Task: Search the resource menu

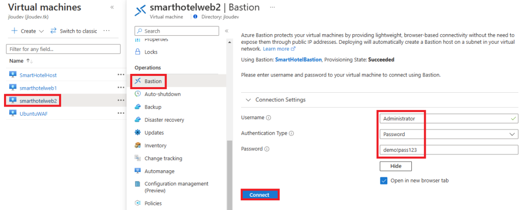Action: click(x=177, y=31)
